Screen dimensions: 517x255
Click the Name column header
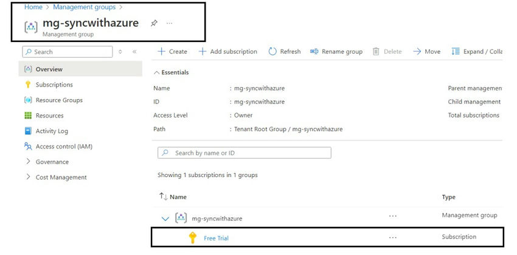point(178,197)
